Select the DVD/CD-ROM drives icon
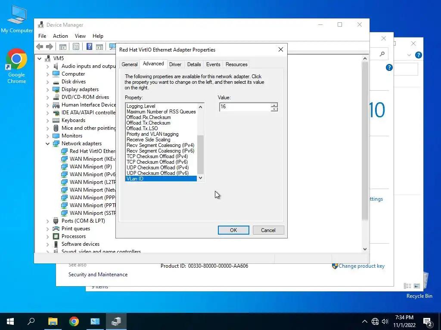This screenshot has width=441, height=330. click(56, 97)
